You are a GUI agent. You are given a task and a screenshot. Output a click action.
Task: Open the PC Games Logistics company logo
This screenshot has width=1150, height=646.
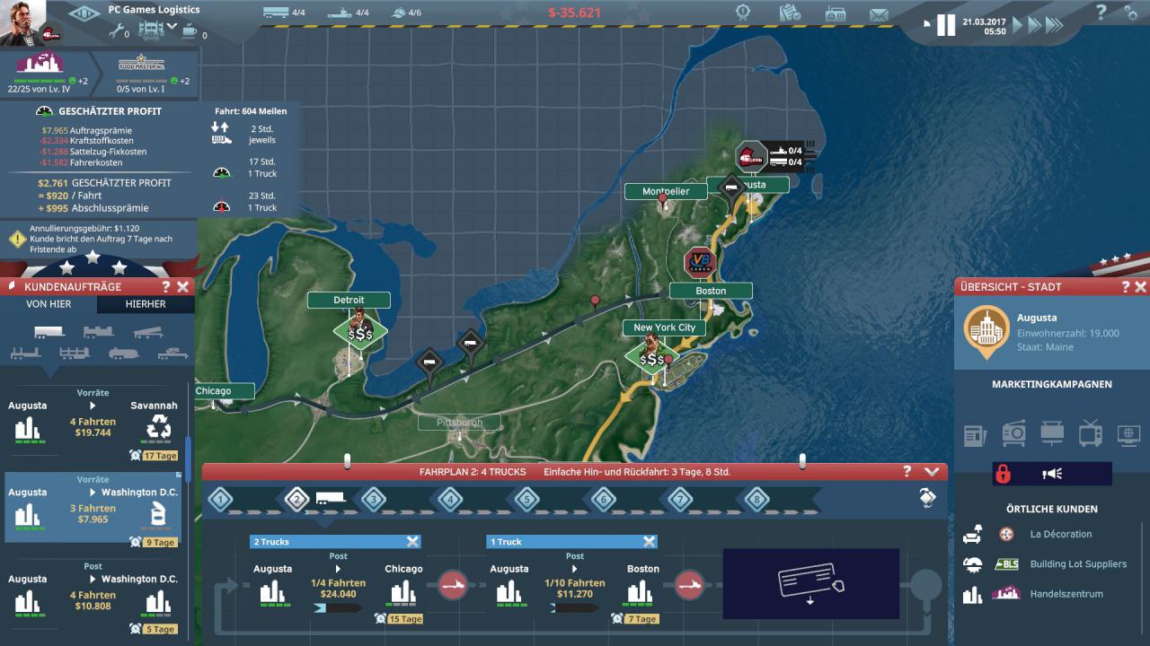click(85, 13)
